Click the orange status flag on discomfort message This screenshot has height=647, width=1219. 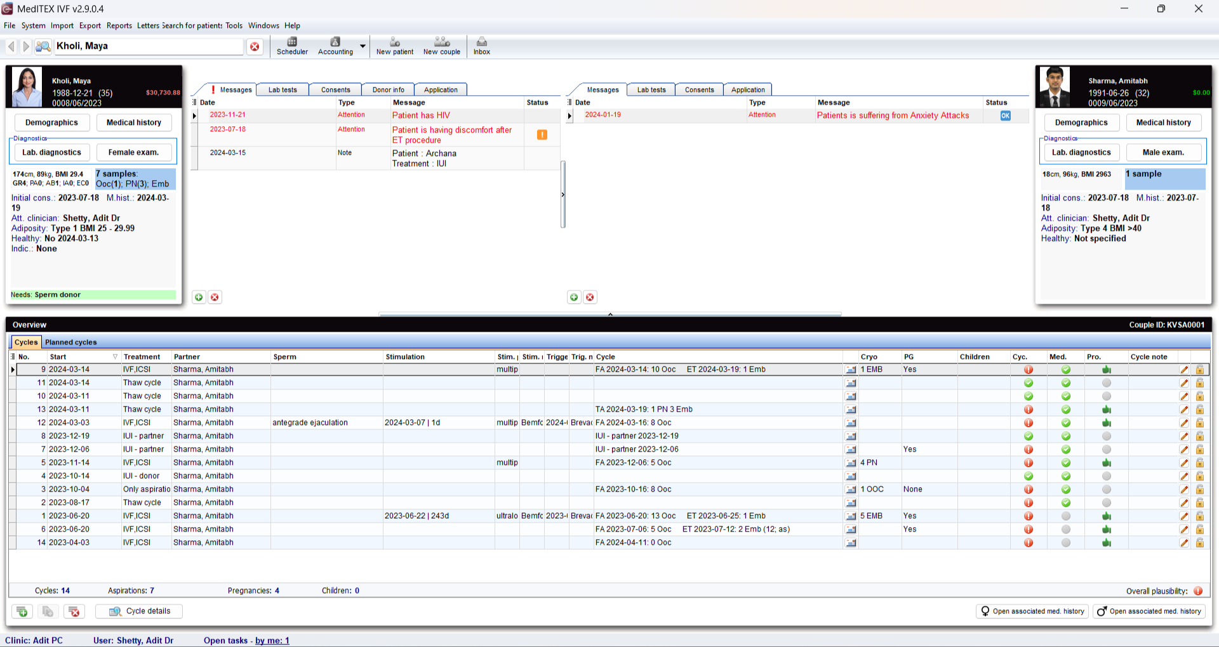(x=542, y=134)
